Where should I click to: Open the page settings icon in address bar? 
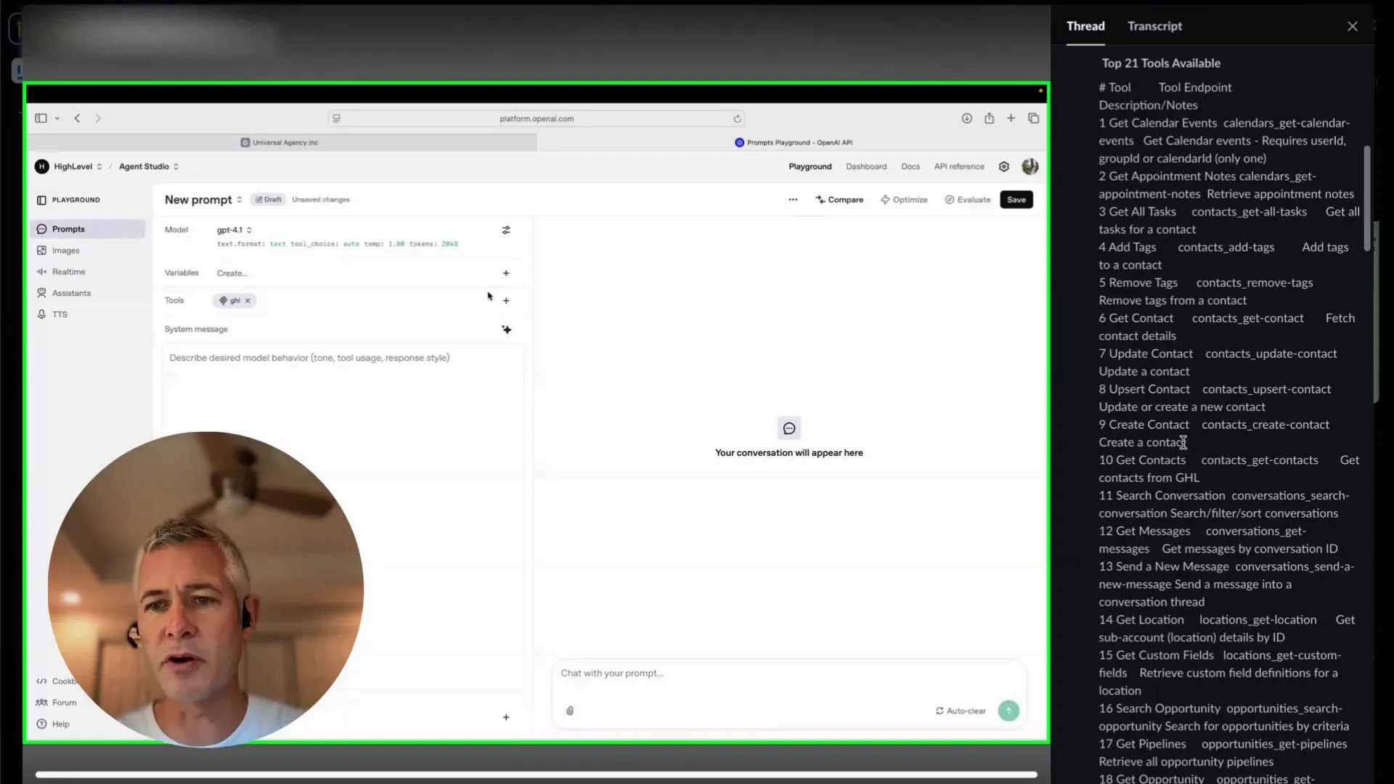tap(336, 118)
